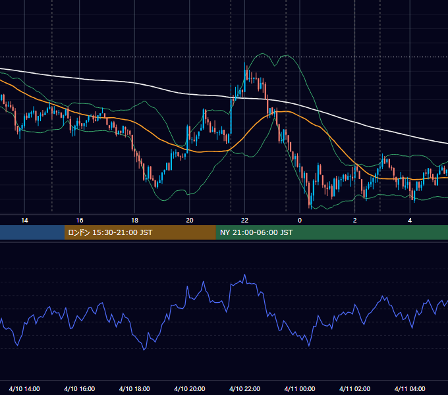Select the ロンドン 15:30-21:00 JST session bar
The image size is (448, 395).
pos(140,232)
